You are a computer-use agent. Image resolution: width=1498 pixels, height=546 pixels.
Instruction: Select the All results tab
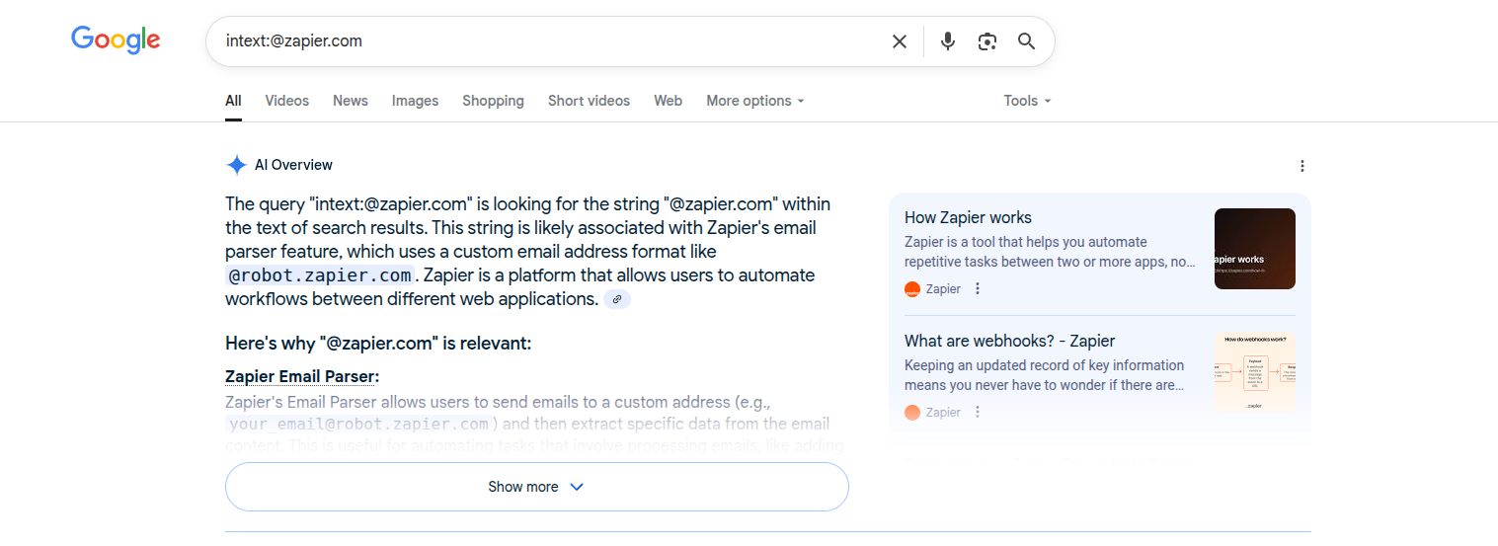point(233,101)
